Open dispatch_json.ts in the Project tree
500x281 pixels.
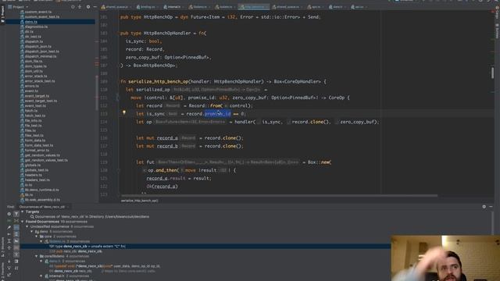point(37,46)
